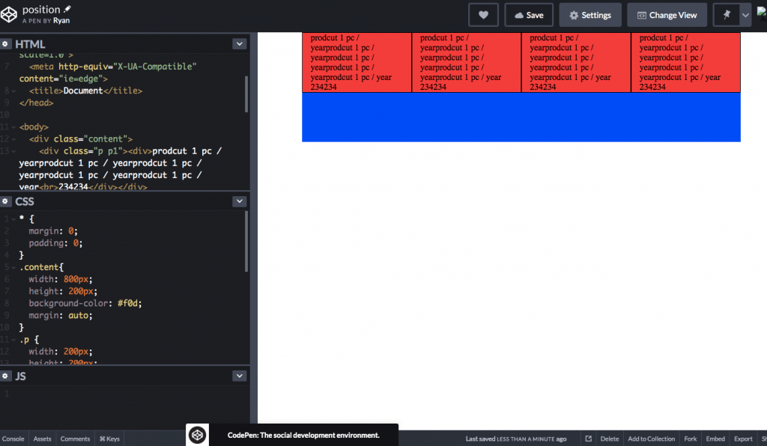Click Fork in the footer bar
767x446 pixels.
691,439
